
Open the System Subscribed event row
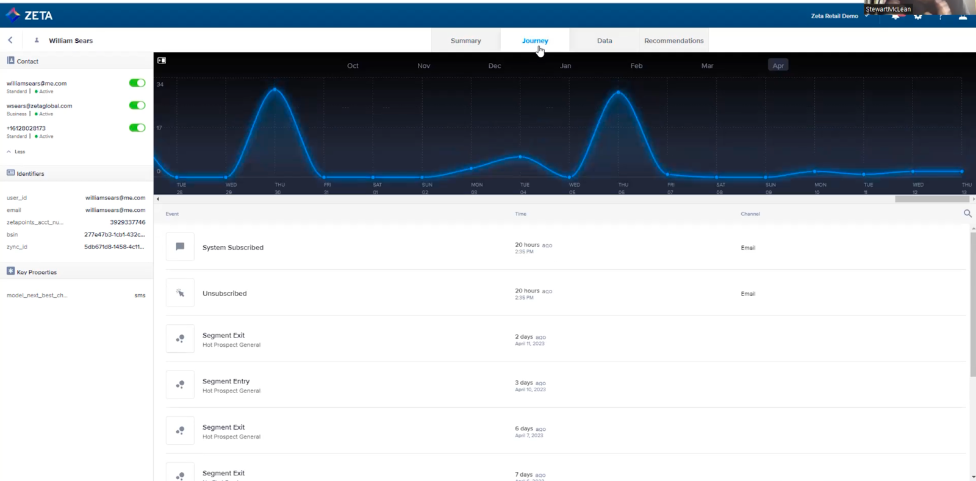point(565,247)
